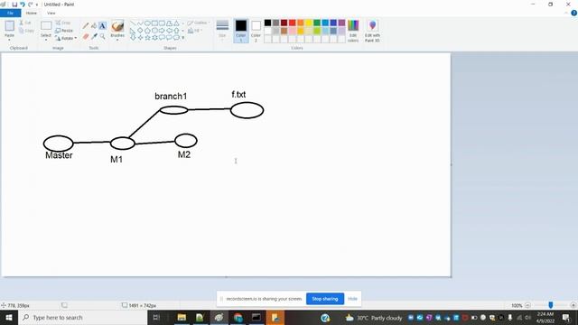578x325 pixels.
Task: Click the 'Master' label on canvas
Action: tap(59, 155)
